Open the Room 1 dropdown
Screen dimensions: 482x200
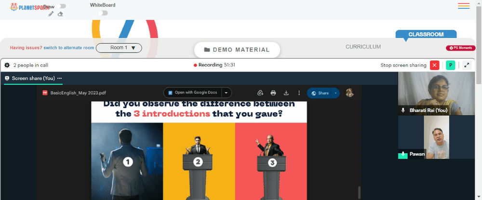(x=119, y=48)
